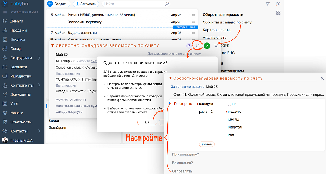326x174 pixels.
Task: Click the 'За текущую неделю' link
Action: [x=187, y=87]
